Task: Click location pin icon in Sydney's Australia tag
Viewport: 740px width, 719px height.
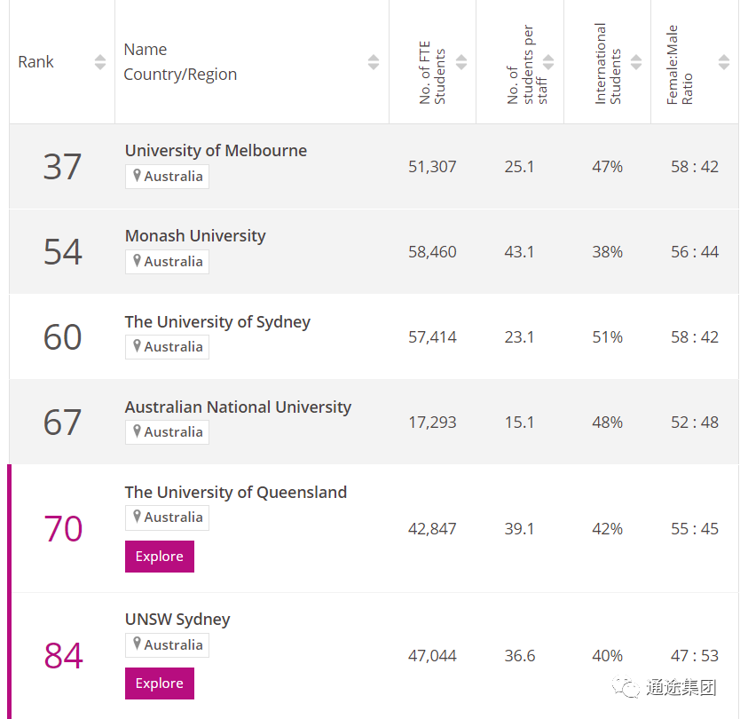Action: (137, 346)
